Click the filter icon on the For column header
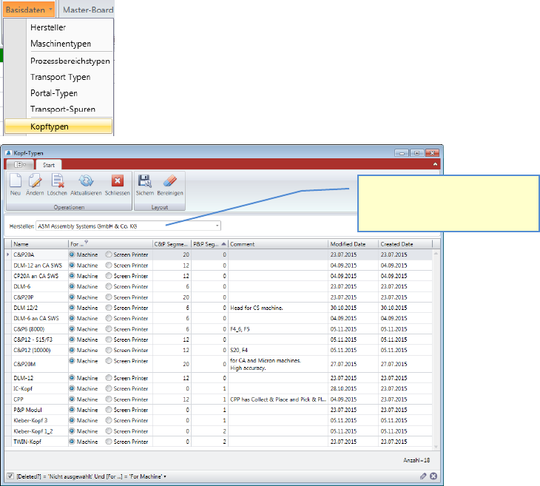 pos(87,242)
